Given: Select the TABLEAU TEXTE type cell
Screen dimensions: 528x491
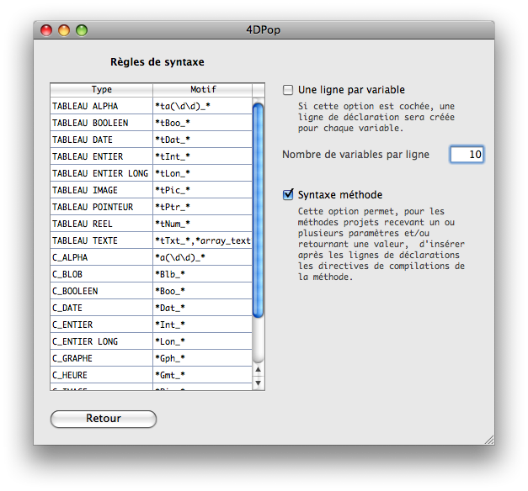Looking at the screenshot, I should point(101,240).
